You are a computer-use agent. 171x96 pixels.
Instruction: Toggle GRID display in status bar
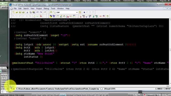click(x=44, y=95)
